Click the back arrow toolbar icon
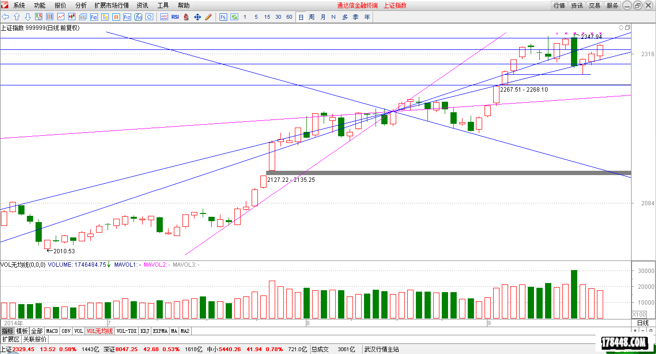Image resolution: width=656 pixels, height=354 pixels. tap(5, 17)
